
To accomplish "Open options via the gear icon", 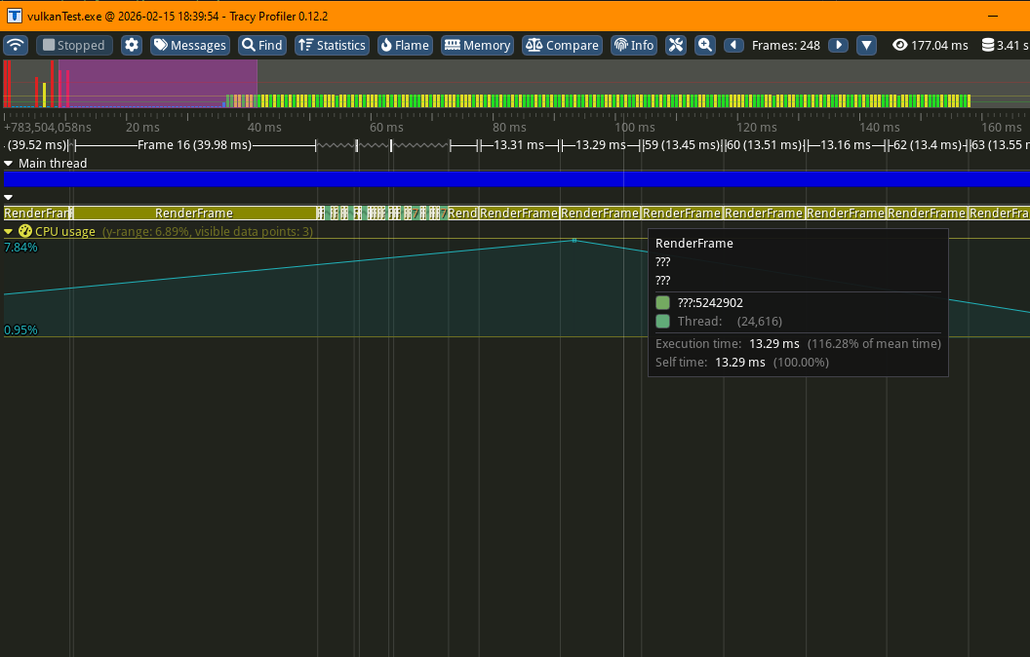I will (x=132, y=45).
